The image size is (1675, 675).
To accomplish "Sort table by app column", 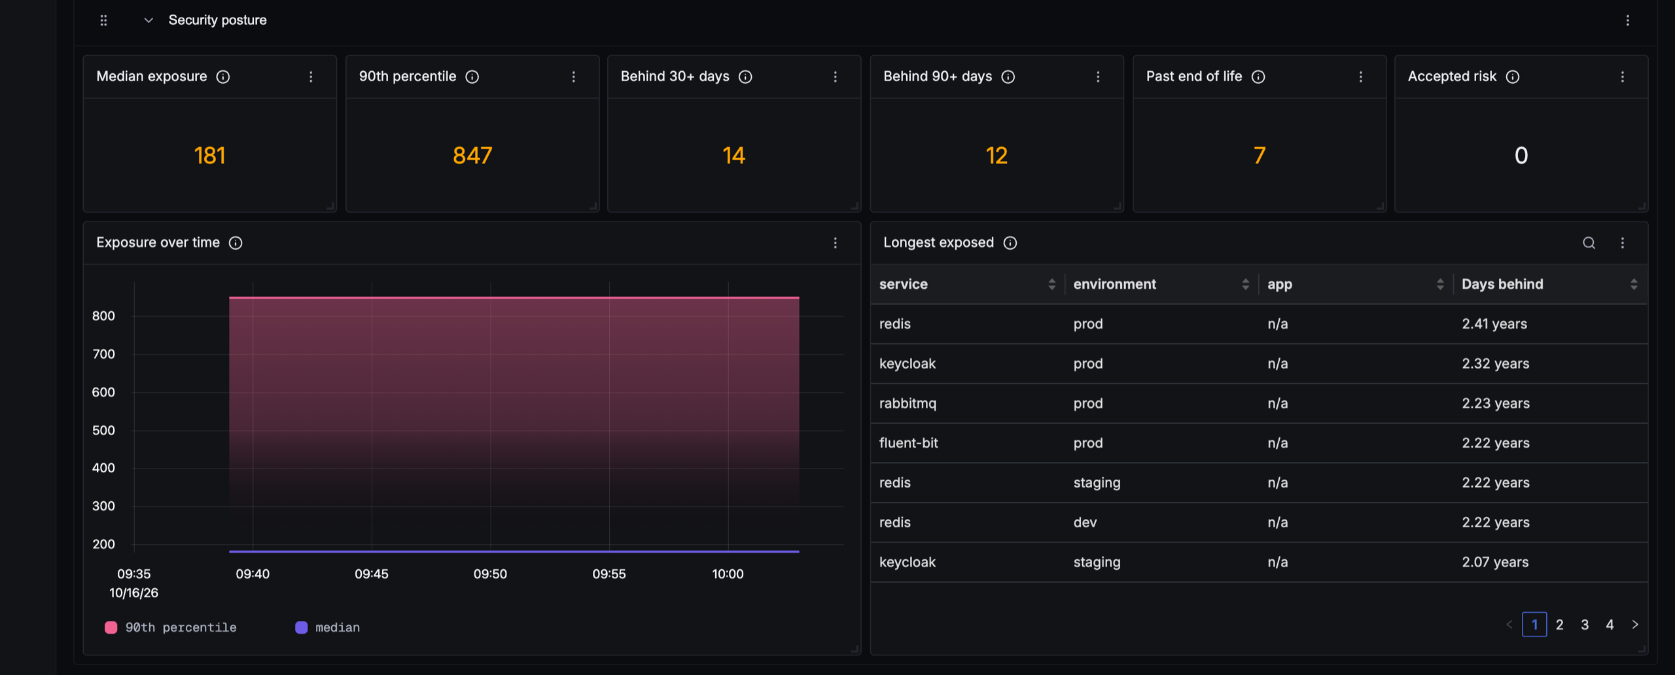I will click(x=1440, y=284).
